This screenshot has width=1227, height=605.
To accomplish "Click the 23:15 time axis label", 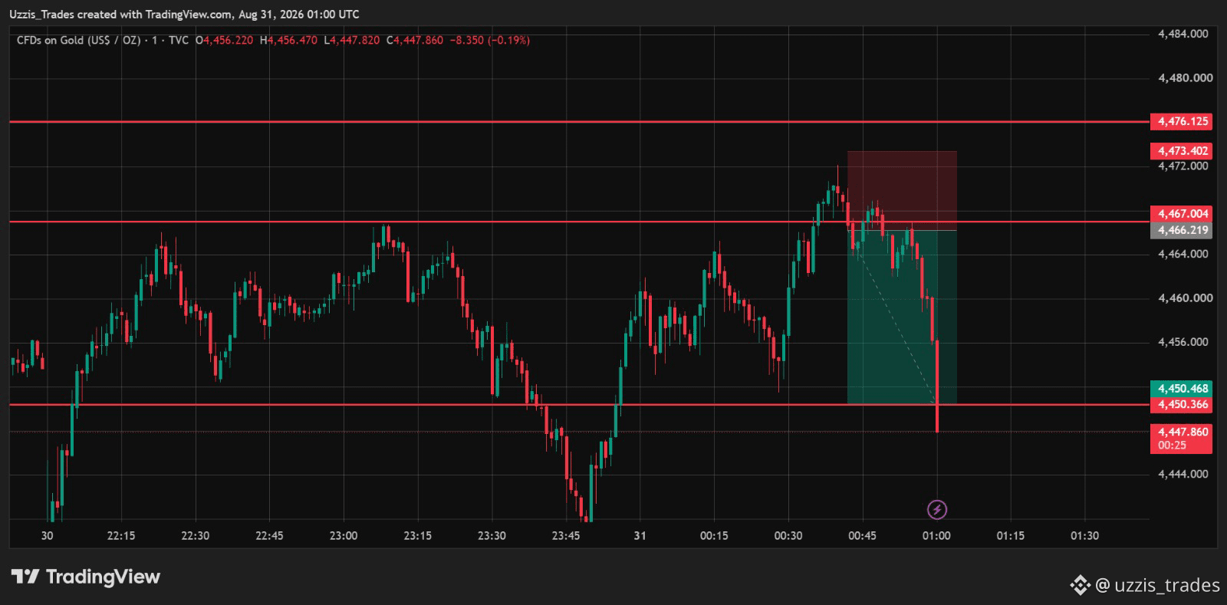I will coord(418,536).
